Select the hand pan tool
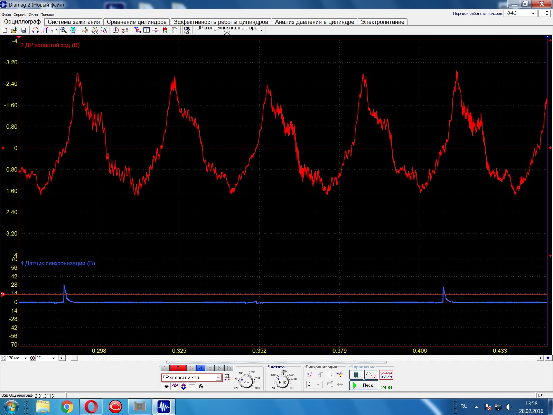Image resolution: width=553 pixels, height=415 pixels. tap(54, 30)
